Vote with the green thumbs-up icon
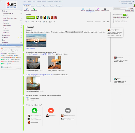The height and width of the screenshot is (133, 135). click(35, 111)
